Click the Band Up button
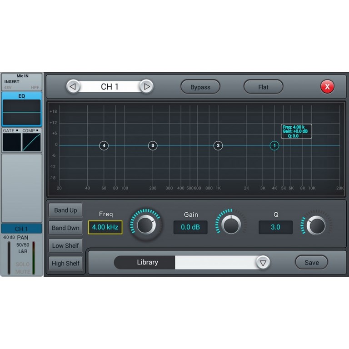This screenshot has width=349, height=349. pos(65,210)
